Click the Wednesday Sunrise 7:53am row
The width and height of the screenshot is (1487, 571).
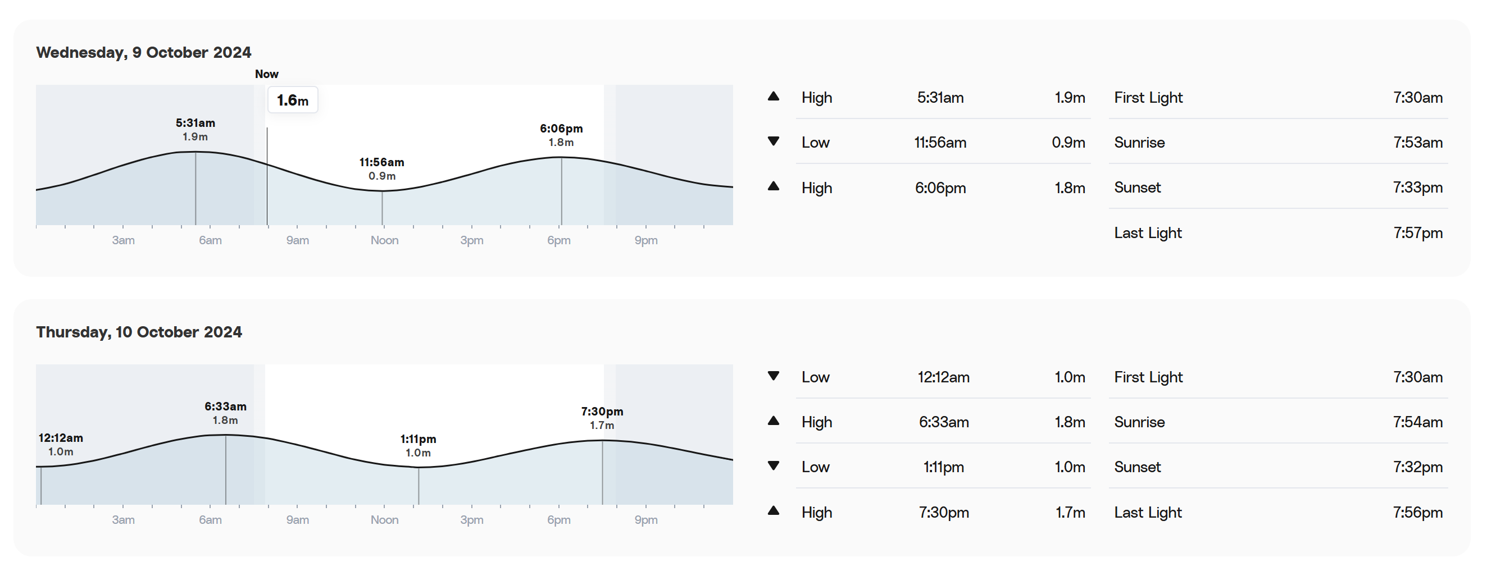[1278, 143]
